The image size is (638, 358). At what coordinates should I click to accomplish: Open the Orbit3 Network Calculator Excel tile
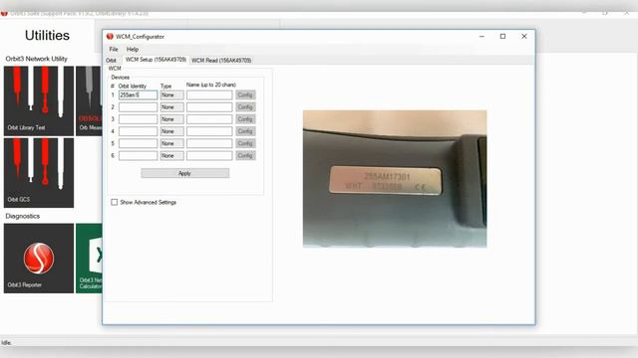[89, 259]
